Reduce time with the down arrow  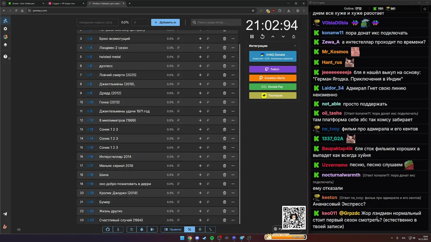pos(283,37)
